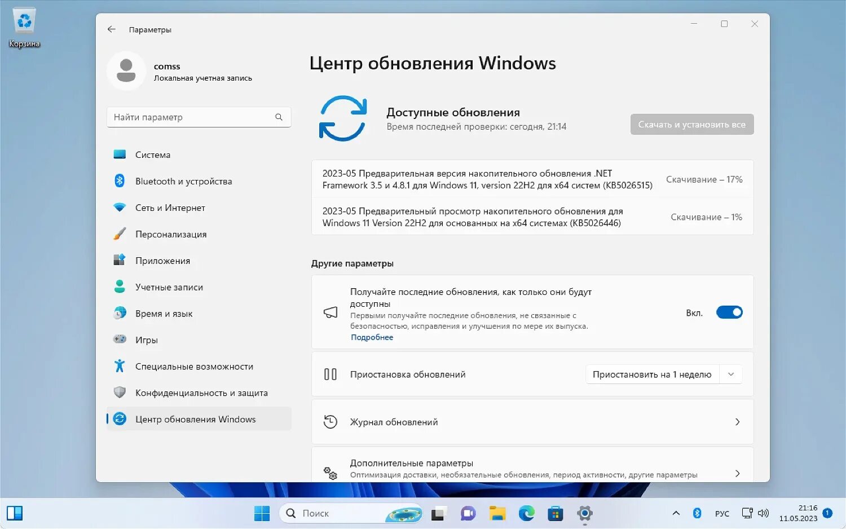This screenshot has width=846, height=529.
Task: Open Приложения category
Action: (x=199, y=261)
